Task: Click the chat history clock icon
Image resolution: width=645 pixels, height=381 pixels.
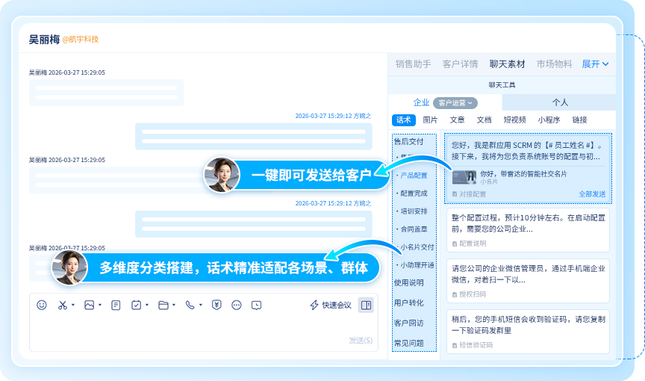Action: click(256, 306)
